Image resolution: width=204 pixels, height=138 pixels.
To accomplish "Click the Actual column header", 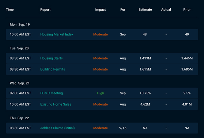I will pyautogui.click(x=166, y=10).
